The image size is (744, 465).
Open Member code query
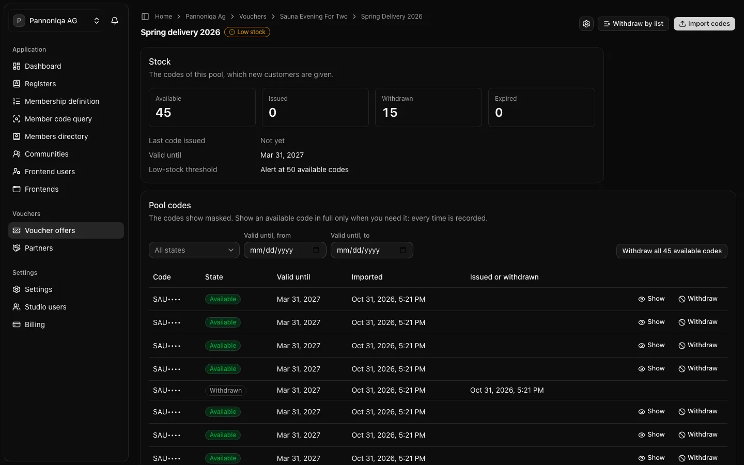[66, 119]
